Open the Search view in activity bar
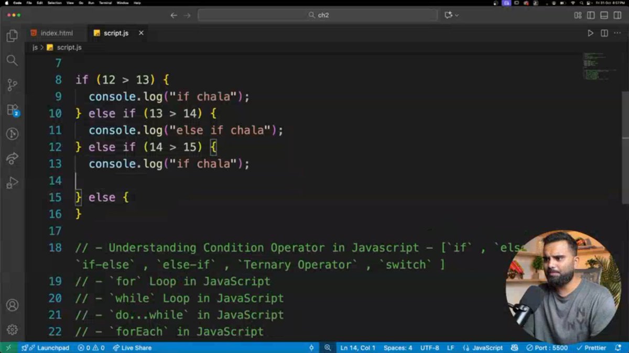The image size is (629, 353). click(12, 60)
